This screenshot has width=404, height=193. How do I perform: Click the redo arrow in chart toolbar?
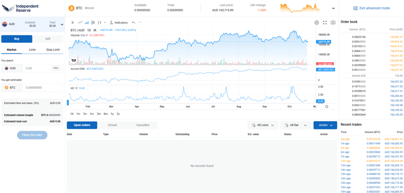(x=140, y=23)
